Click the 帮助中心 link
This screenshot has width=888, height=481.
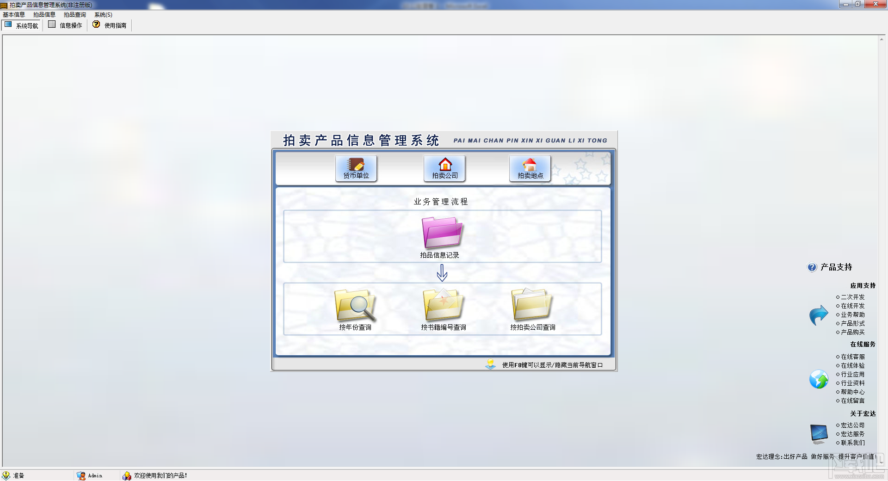(x=852, y=392)
